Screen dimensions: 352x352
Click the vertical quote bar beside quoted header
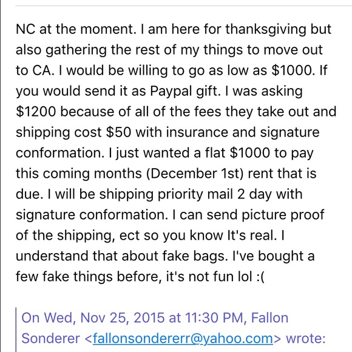pos(16,330)
